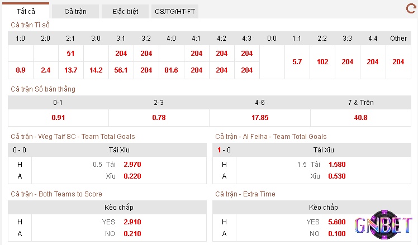The width and height of the screenshot is (418, 245).
Task: Click the refresh icon at top right
Action: tap(411, 8)
